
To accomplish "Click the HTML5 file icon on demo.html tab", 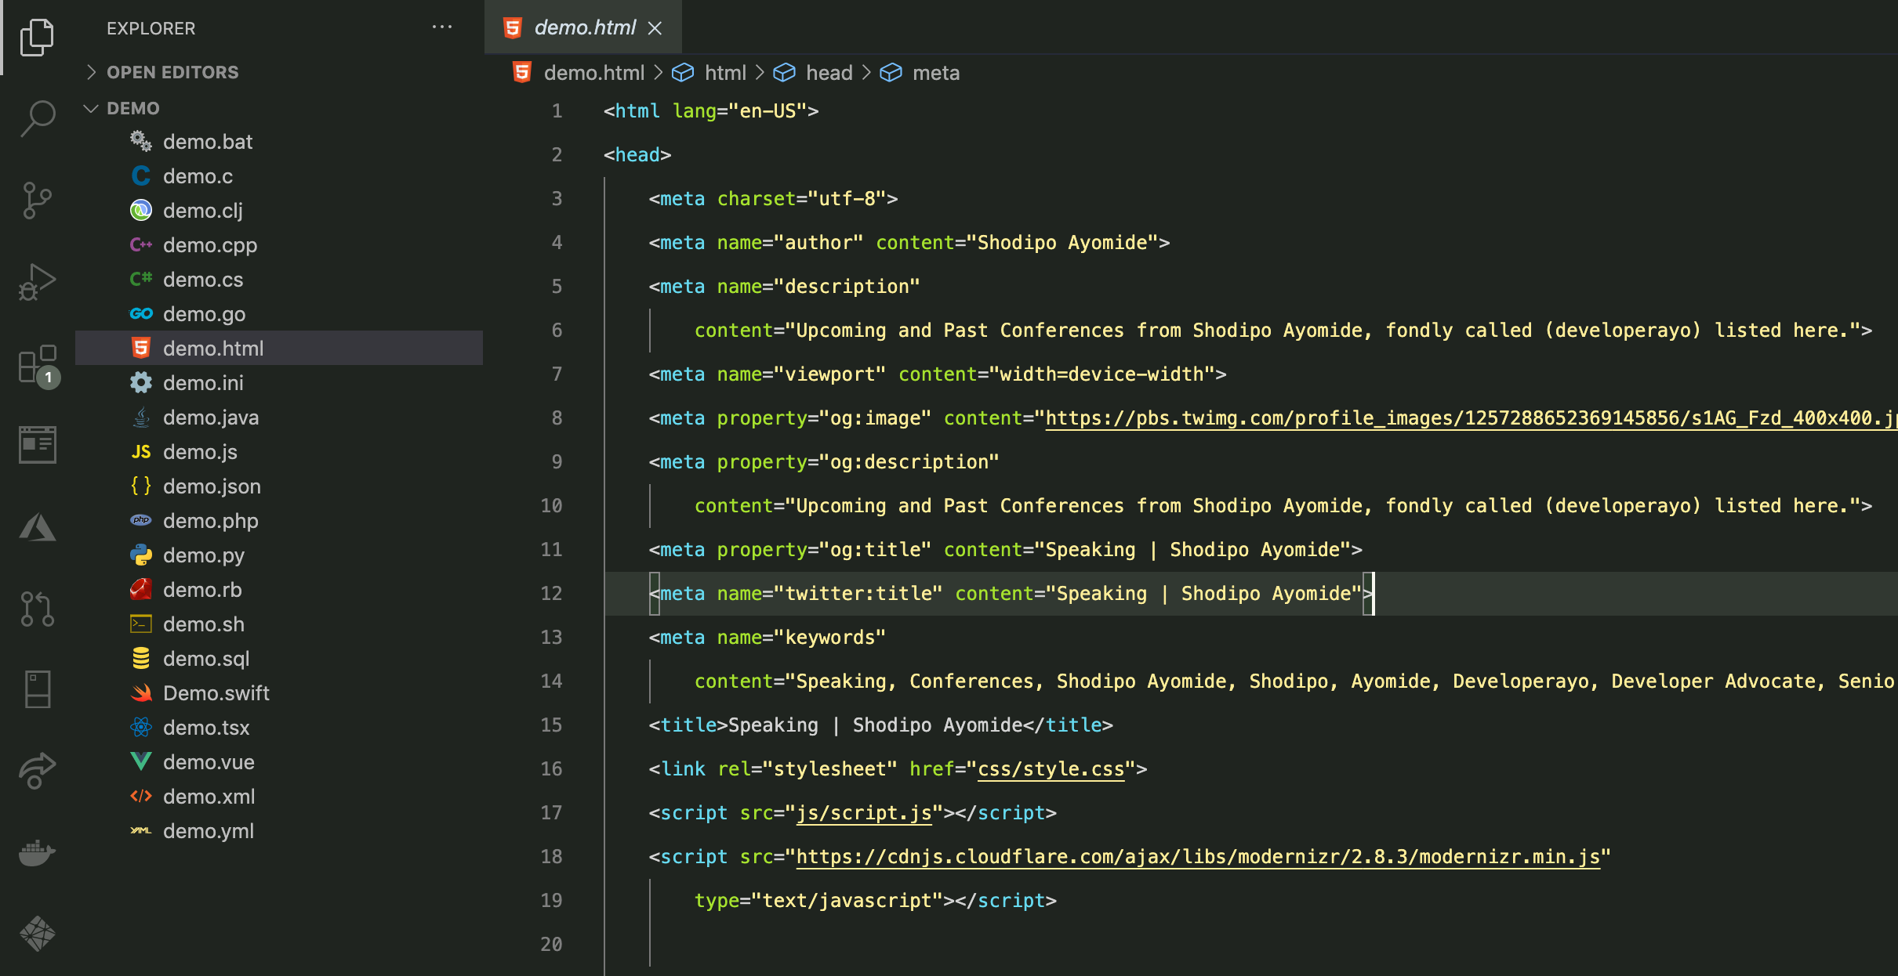I will pos(514,27).
